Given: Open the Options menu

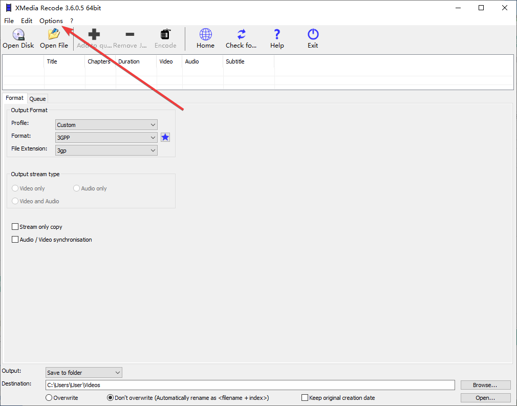Looking at the screenshot, I should [x=51, y=21].
